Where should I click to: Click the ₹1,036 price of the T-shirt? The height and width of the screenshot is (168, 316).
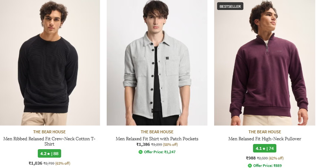[x=36, y=163]
